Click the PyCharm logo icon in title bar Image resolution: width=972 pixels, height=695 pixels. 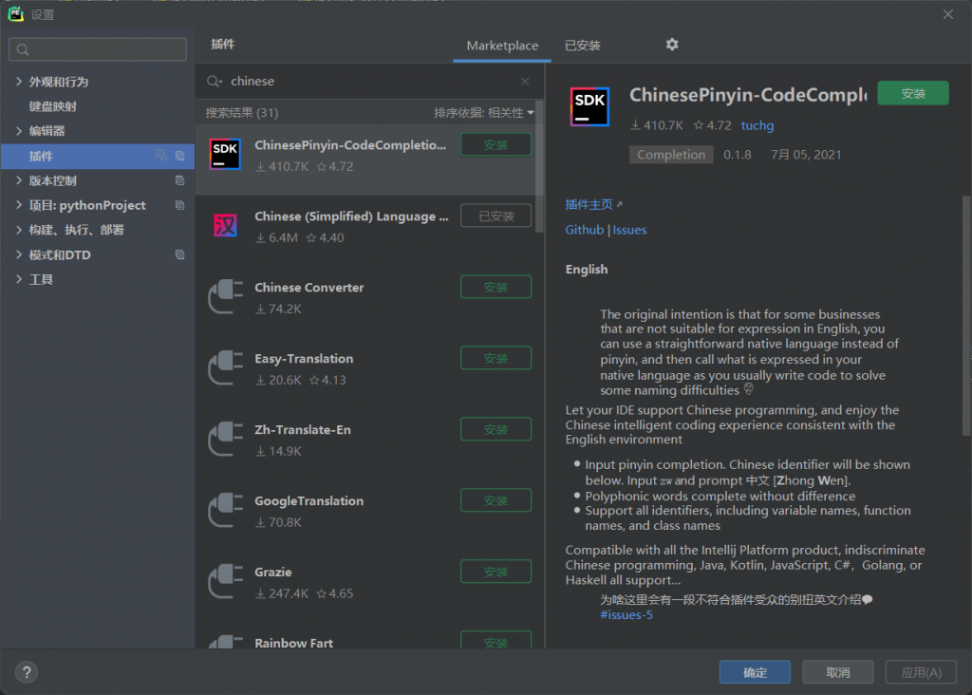(x=15, y=14)
